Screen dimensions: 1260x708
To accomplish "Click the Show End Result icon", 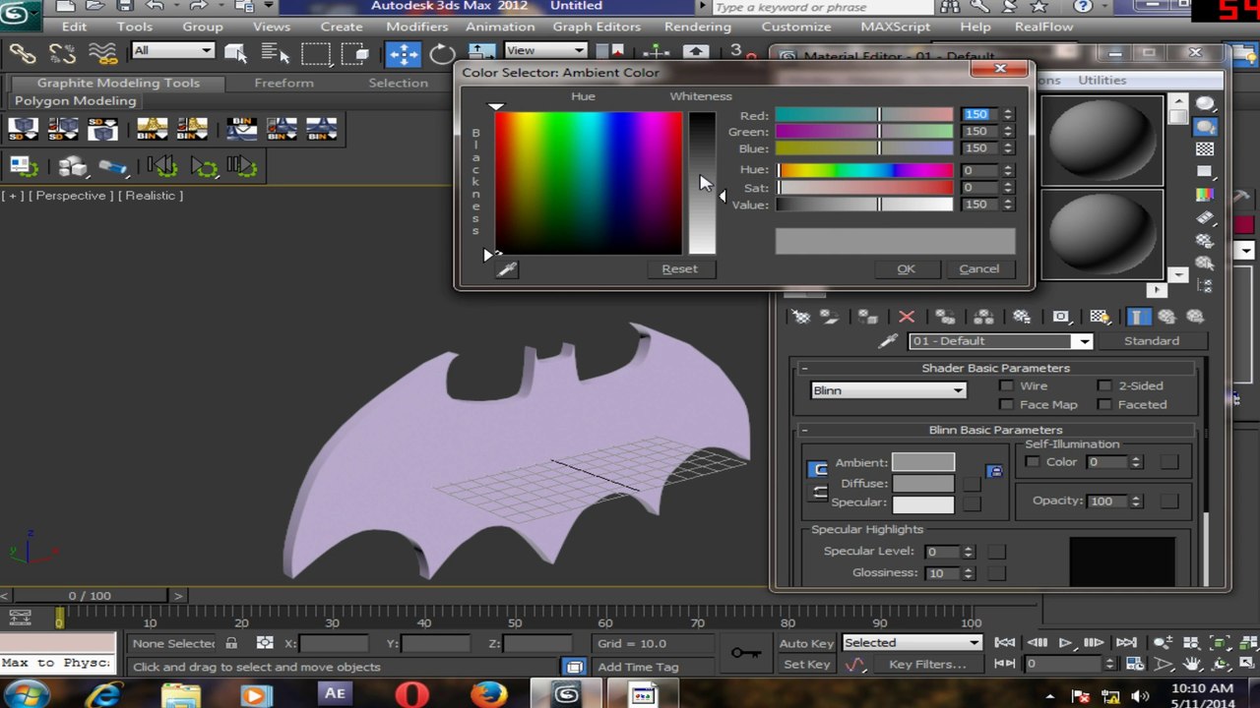I will (1137, 317).
